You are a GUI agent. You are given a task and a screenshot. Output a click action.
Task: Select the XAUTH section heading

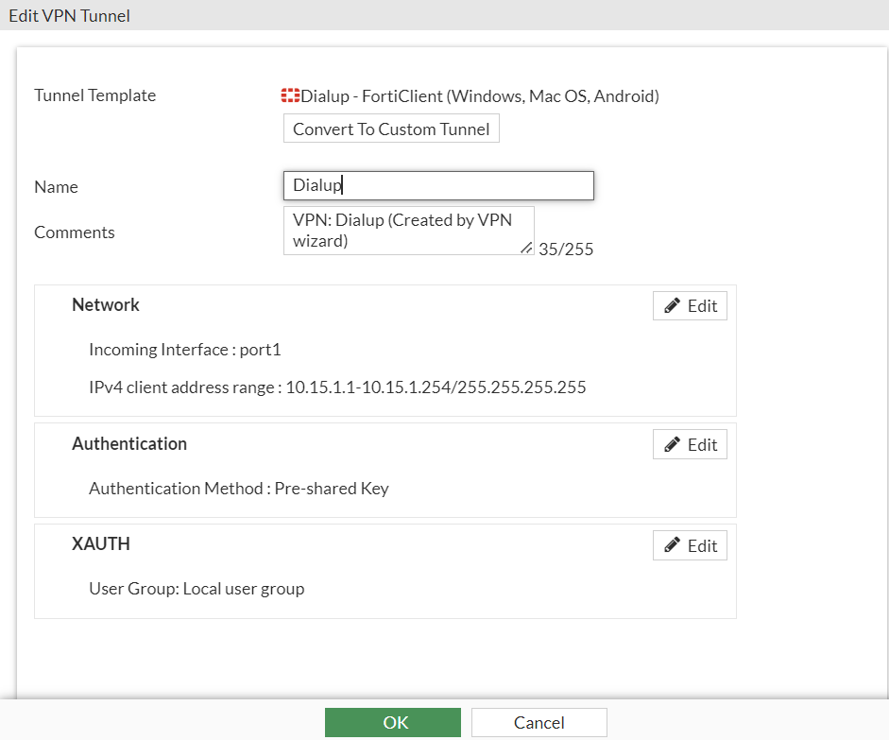pyautogui.click(x=101, y=544)
